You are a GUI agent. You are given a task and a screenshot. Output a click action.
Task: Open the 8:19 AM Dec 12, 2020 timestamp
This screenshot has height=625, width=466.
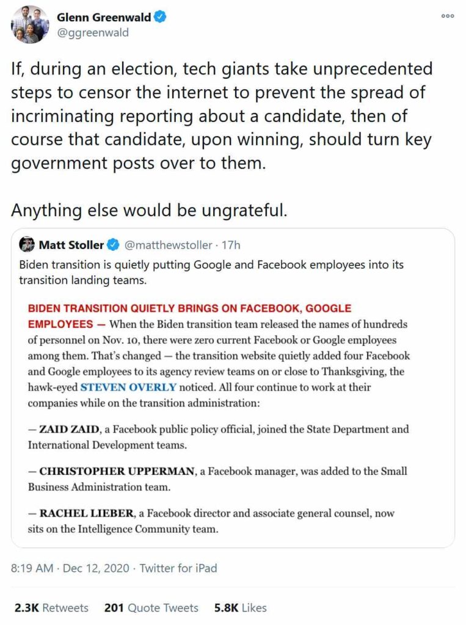(70, 568)
